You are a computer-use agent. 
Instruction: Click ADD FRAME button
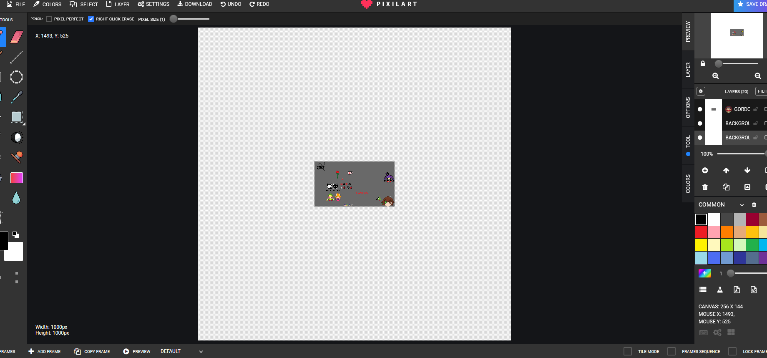45,351
